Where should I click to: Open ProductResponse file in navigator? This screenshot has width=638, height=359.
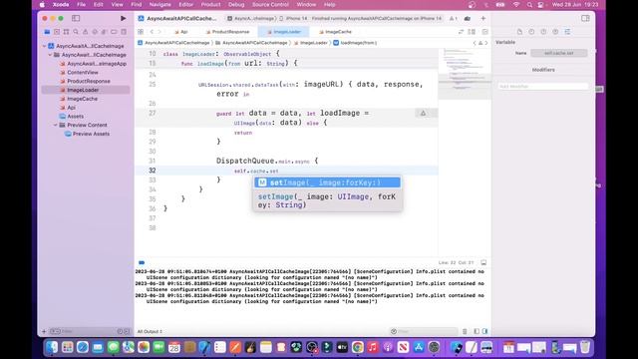pyautogui.click(x=89, y=81)
